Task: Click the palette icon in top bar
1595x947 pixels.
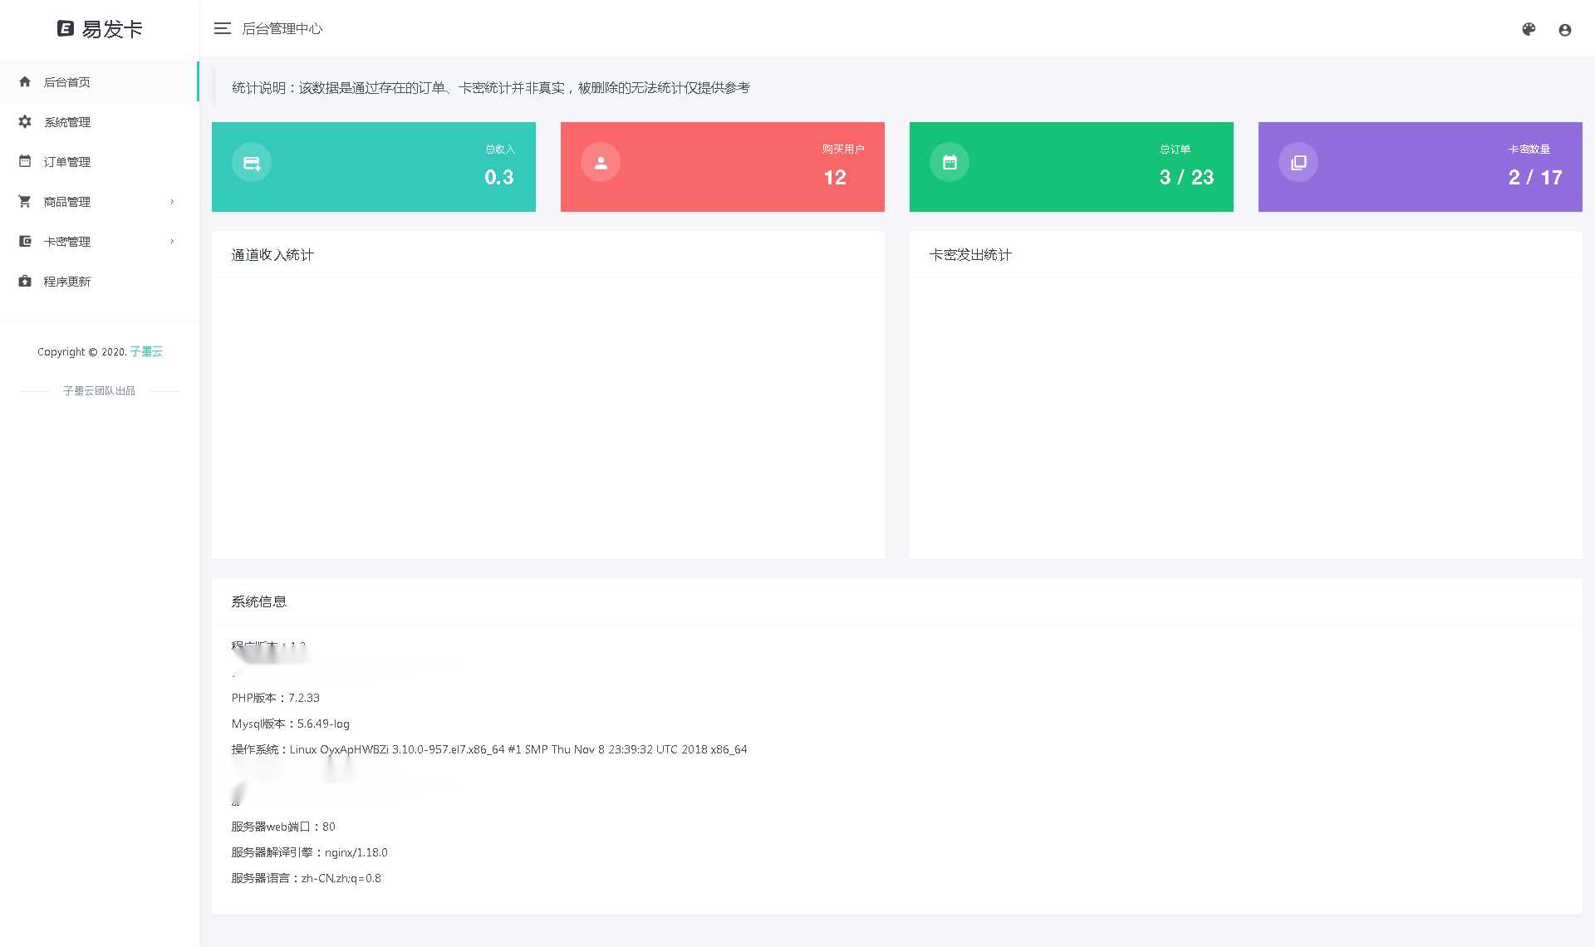Action: pyautogui.click(x=1529, y=29)
